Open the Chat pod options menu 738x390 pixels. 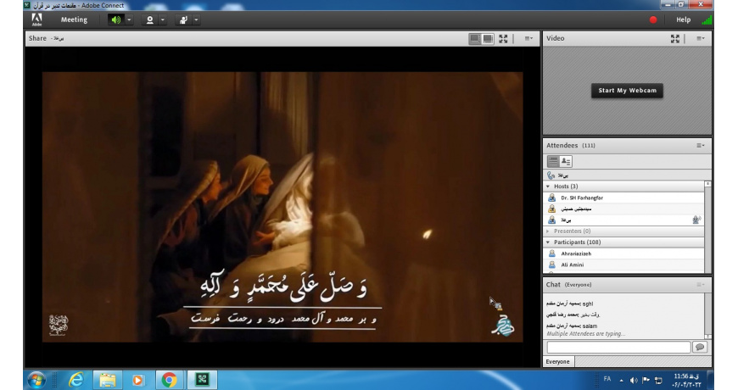pyautogui.click(x=701, y=285)
